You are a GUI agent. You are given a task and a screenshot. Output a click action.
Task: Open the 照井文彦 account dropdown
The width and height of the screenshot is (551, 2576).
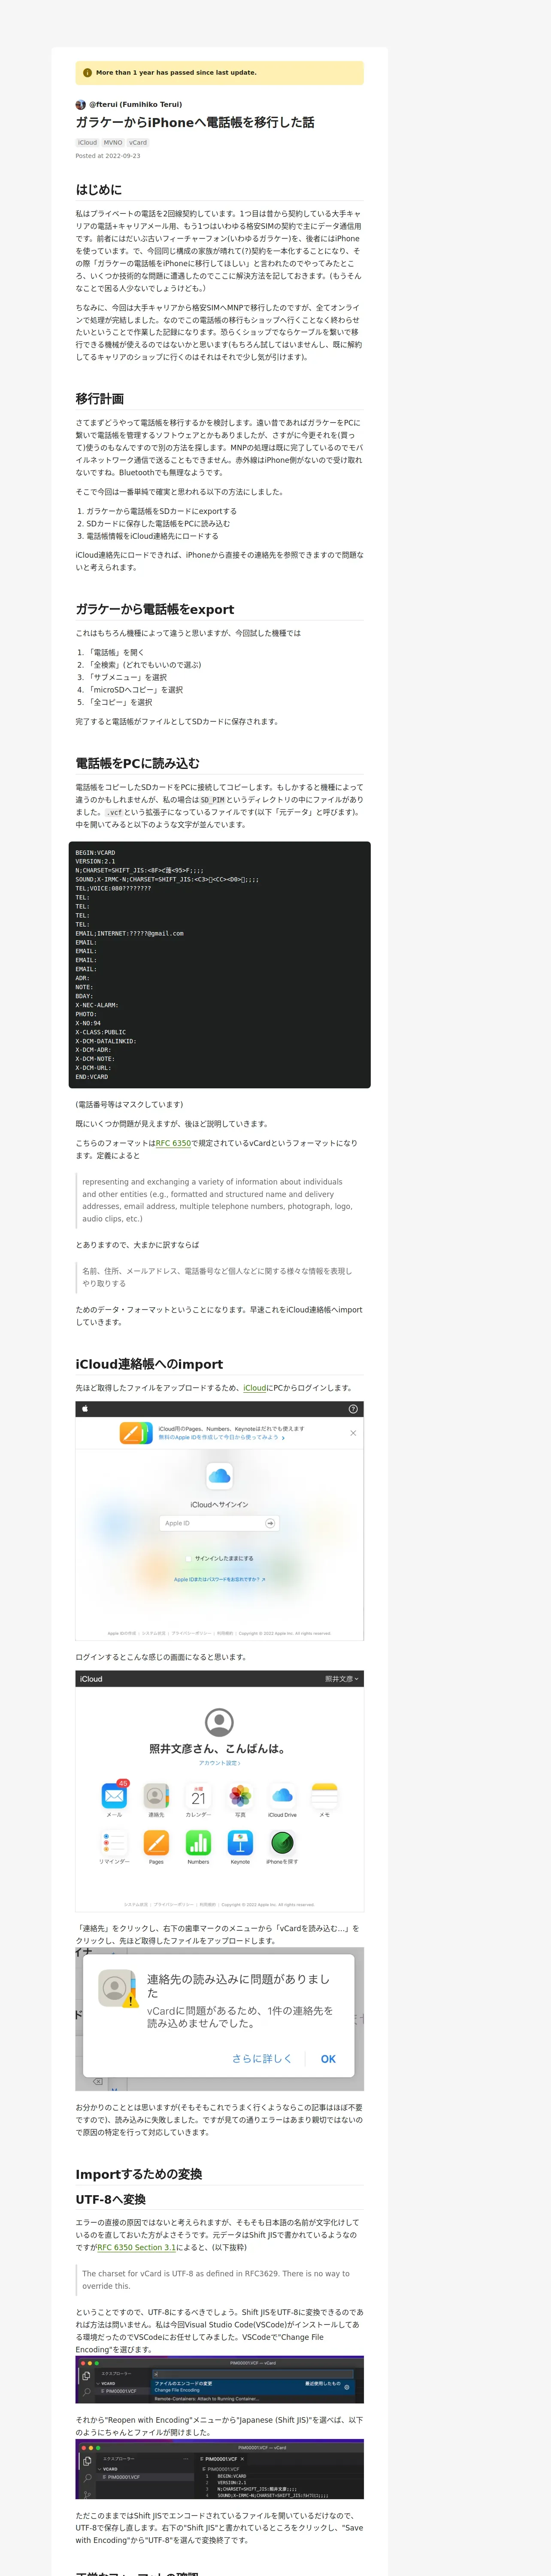[341, 1679]
